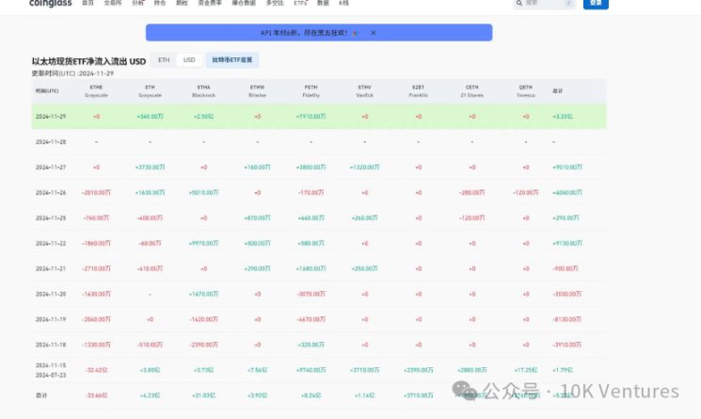Click the 登录 button

click(x=596, y=4)
